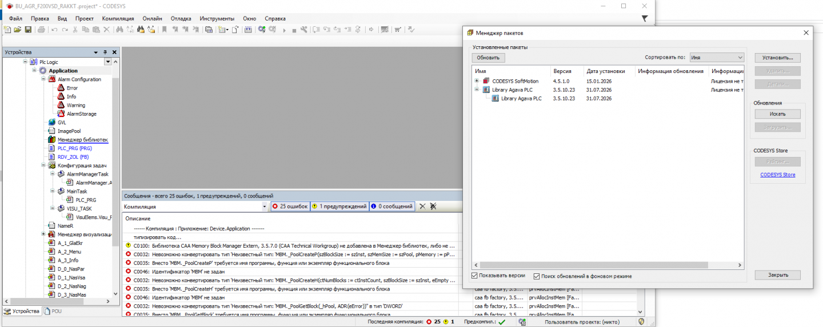Switch to the POU tab
Image resolution: width=823 pixels, height=327 pixels.
(x=53, y=311)
